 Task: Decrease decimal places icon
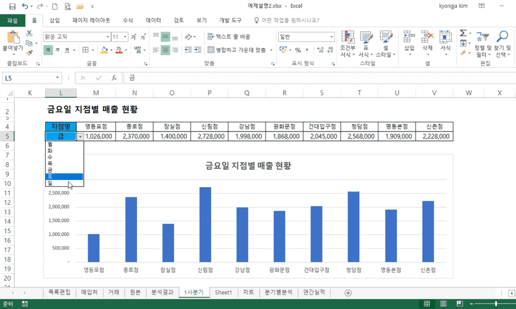331,50
